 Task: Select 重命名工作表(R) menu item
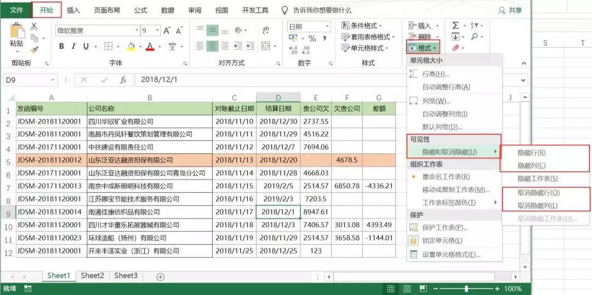point(454,177)
